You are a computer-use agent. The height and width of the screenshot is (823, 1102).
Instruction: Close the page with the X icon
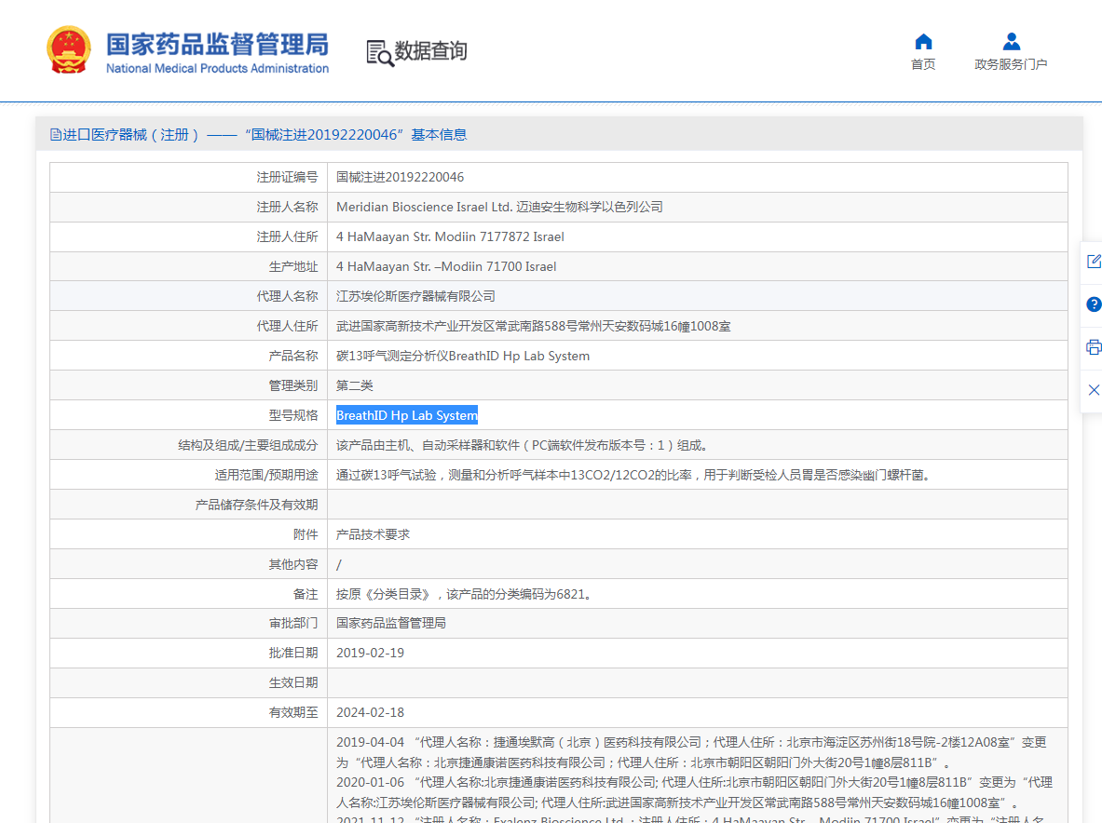[1094, 390]
